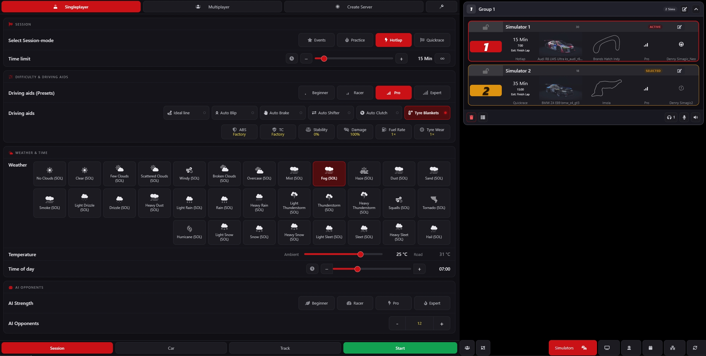Image resolution: width=706 pixels, height=356 pixels.
Task: Adjust the Time of day slider
Action: pos(372,269)
